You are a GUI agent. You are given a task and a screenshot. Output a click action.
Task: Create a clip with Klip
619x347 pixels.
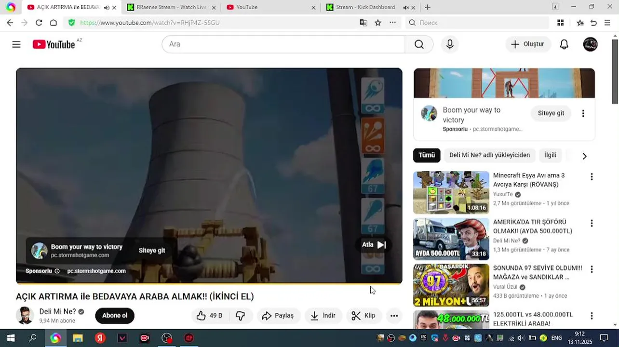tap(364, 316)
